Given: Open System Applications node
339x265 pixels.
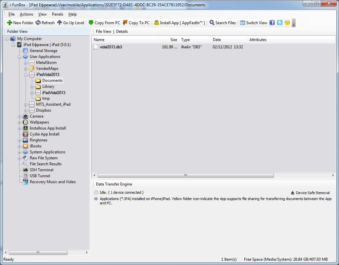Looking at the screenshot, I should pyautogui.click(x=47, y=152).
